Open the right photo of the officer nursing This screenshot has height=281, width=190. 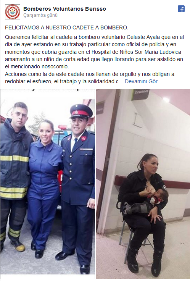pos(143,184)
